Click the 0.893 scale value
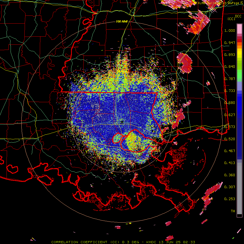The height and width of the screenshot is (244, 244). [230, 54]
